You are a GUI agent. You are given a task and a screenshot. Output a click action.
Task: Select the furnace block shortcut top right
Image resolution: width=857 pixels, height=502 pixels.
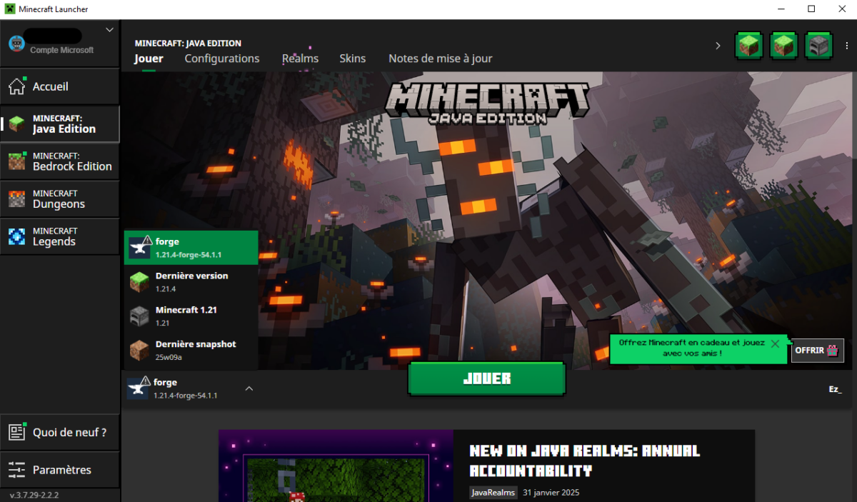click(x=818, y=45)
